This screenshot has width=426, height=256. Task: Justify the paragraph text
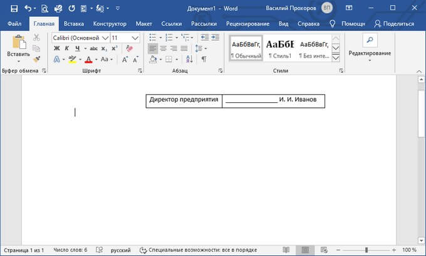[x=184, y=48]
